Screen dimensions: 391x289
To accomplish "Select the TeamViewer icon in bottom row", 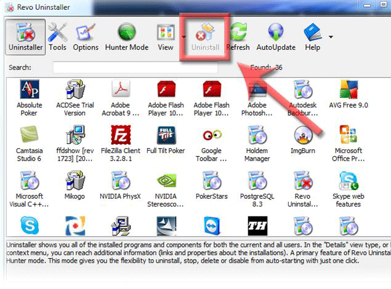I will pyautogui.click(x=212, y=226).
